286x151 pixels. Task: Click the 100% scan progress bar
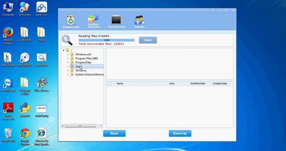(x=106, y=40)
